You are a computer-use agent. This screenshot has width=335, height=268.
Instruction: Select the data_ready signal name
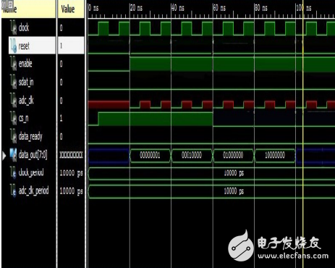[x=30, y=137]
